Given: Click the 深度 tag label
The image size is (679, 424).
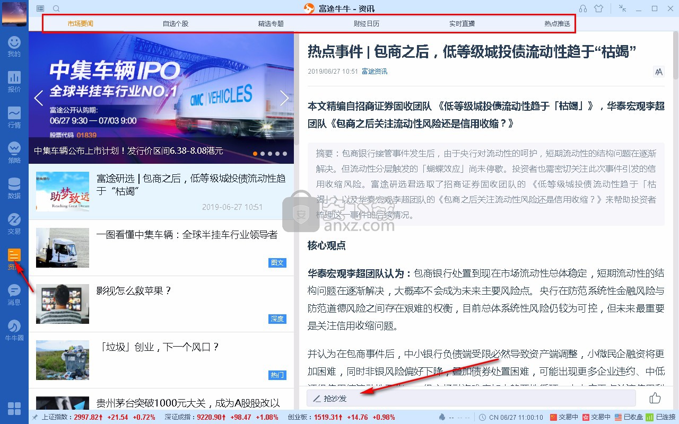Looking at the screenshot, I should (x=277, y=319).
